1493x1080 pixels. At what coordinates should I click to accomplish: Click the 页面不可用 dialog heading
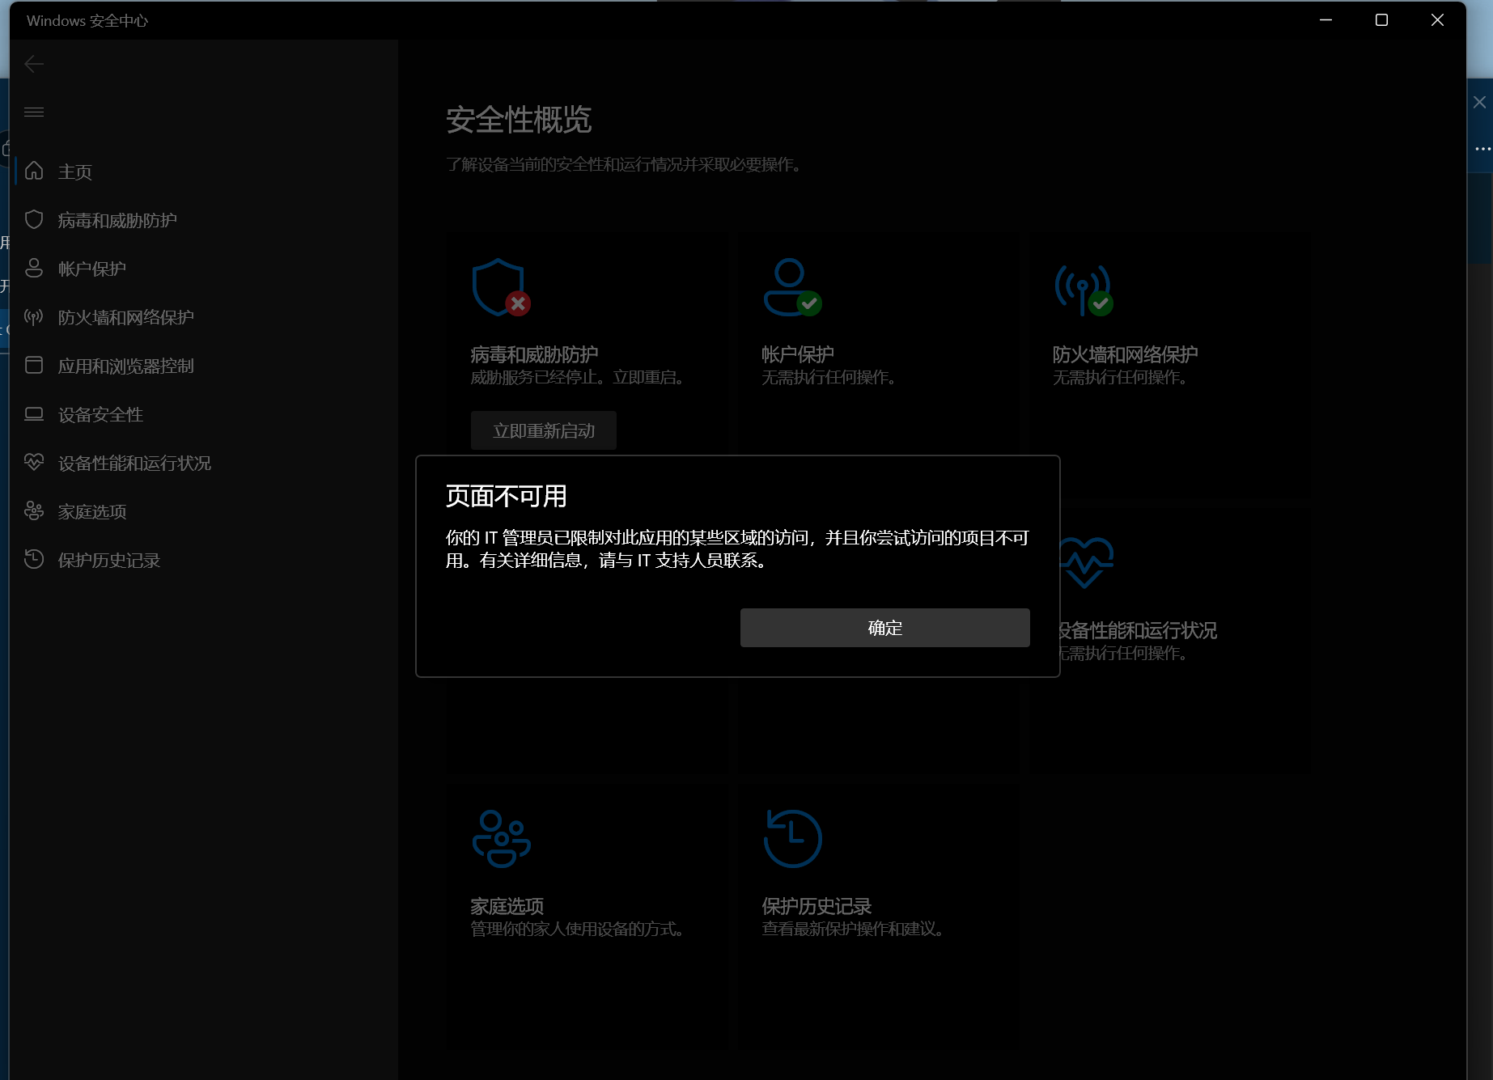tap(507, 496)
